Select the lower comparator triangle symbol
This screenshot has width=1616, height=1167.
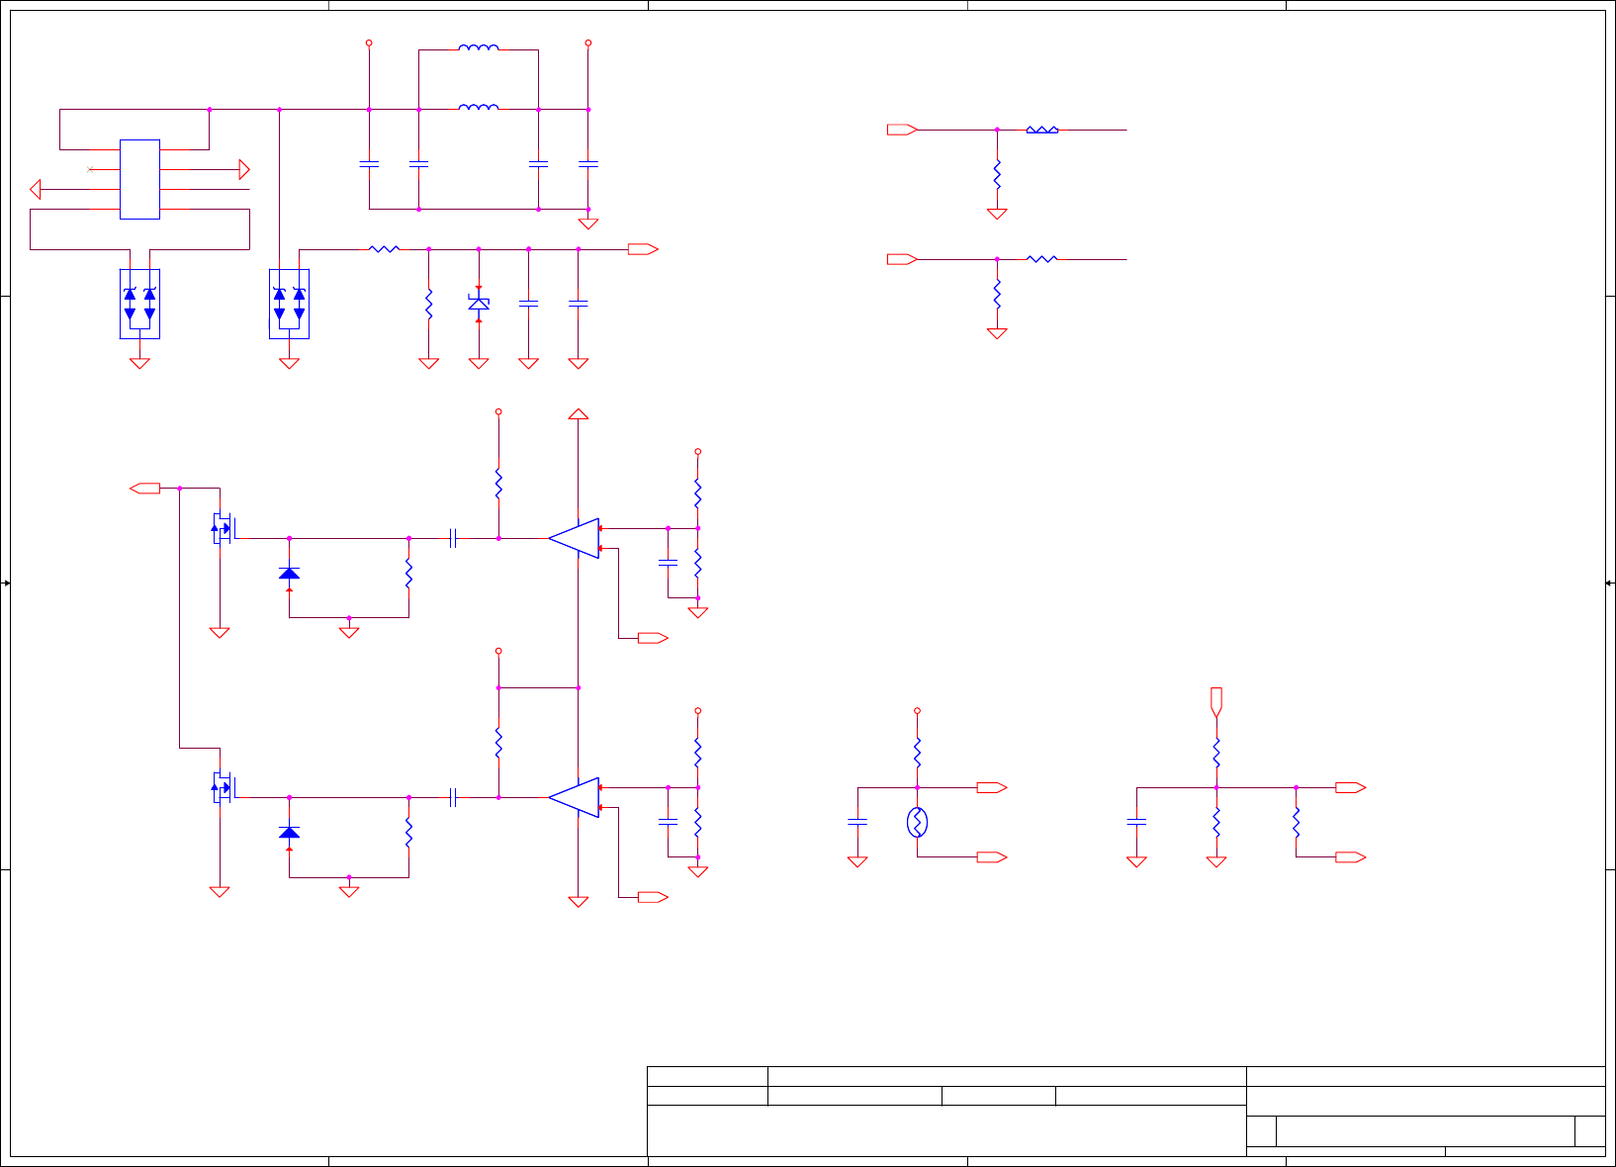coord(575,797)
